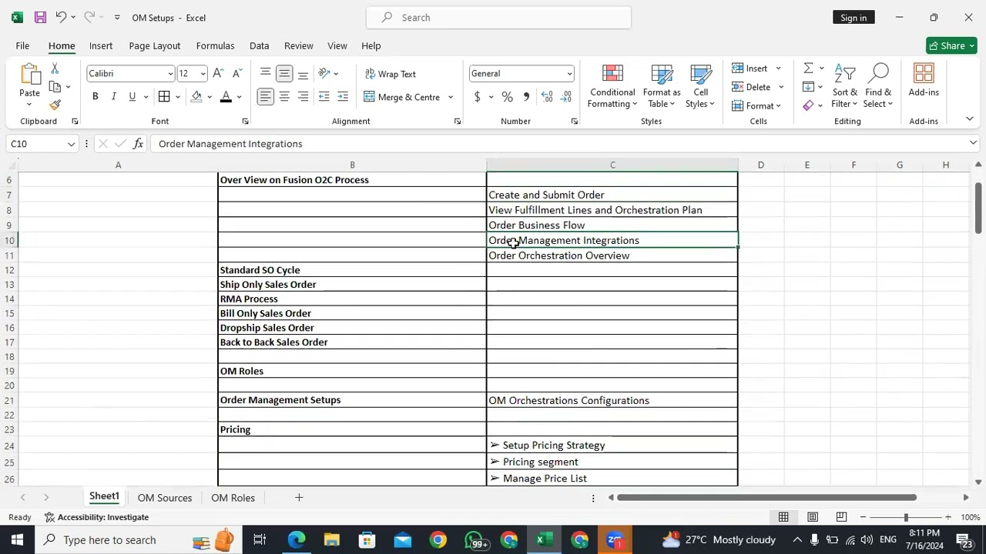Open Conditional Formatting dropdown

[612, 85]
